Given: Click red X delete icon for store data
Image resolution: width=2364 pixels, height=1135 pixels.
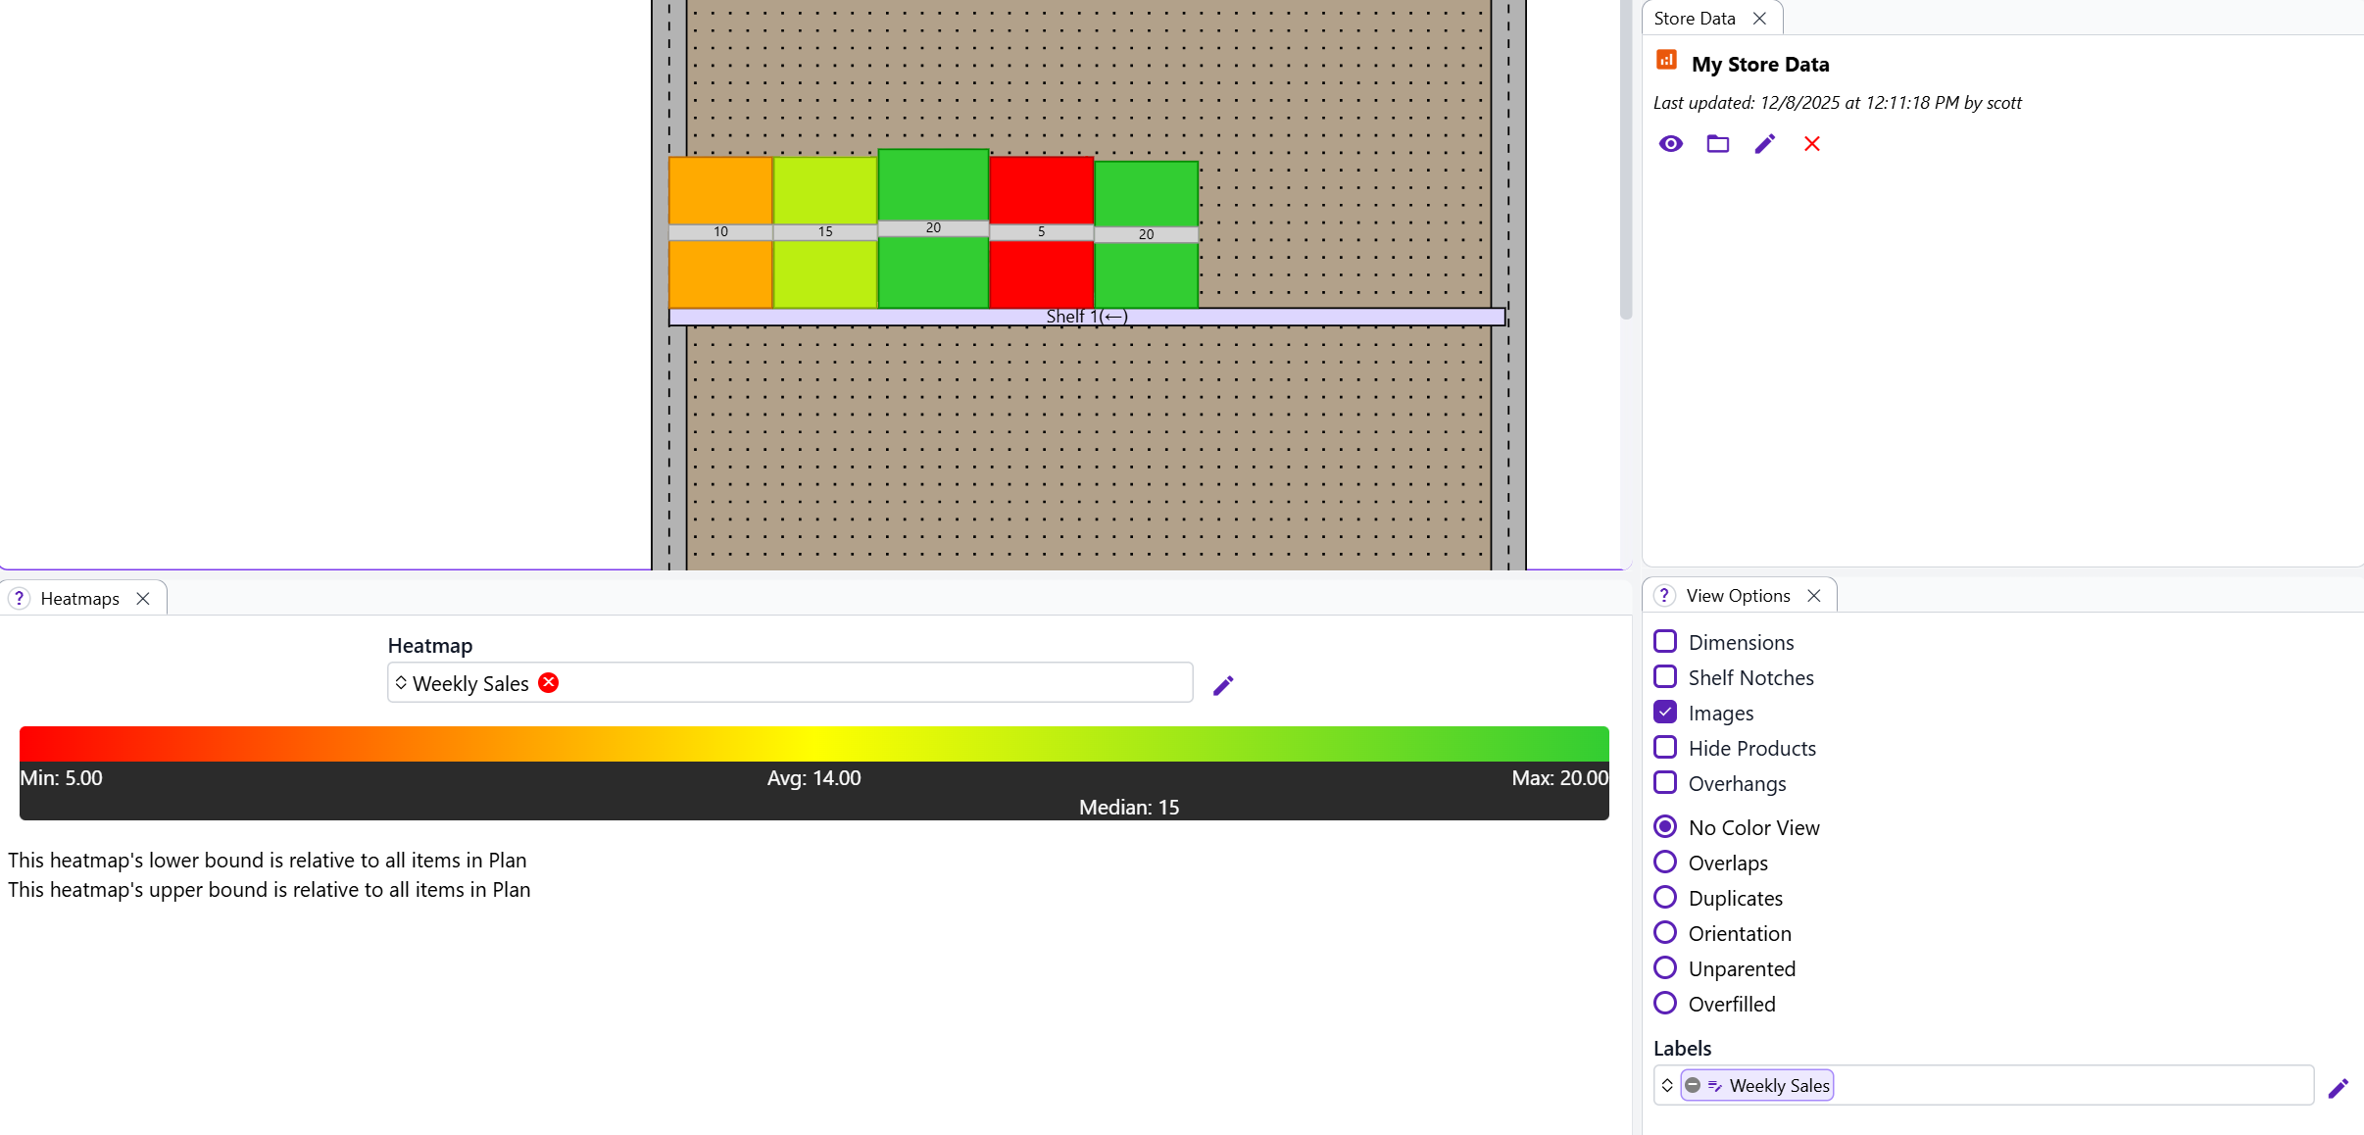Looking at the screenshot, I should click(1812, 144).
